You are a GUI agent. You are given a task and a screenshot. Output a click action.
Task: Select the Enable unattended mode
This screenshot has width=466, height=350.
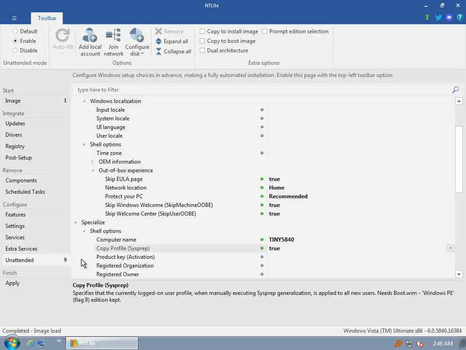pyautogui.click(x=25, y=41)
